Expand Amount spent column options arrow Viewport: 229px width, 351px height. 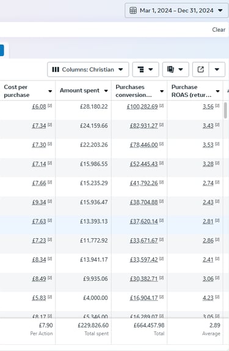[106, 91]
